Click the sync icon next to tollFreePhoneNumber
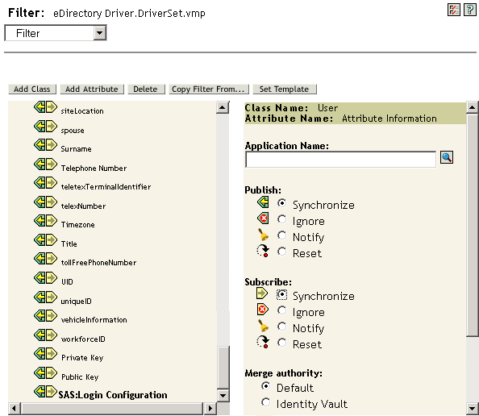 (x=45, y=259)
